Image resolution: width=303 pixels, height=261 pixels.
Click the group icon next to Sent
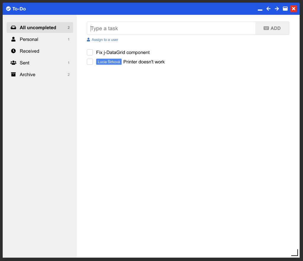click(14, 63)
